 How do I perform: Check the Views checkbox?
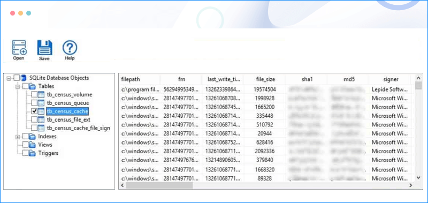(x=25, y=145)
